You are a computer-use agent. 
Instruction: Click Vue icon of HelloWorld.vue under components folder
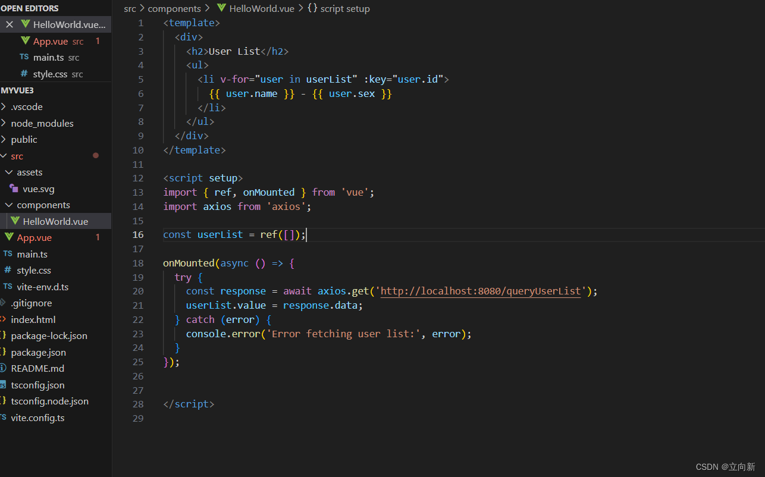(15, 221)
